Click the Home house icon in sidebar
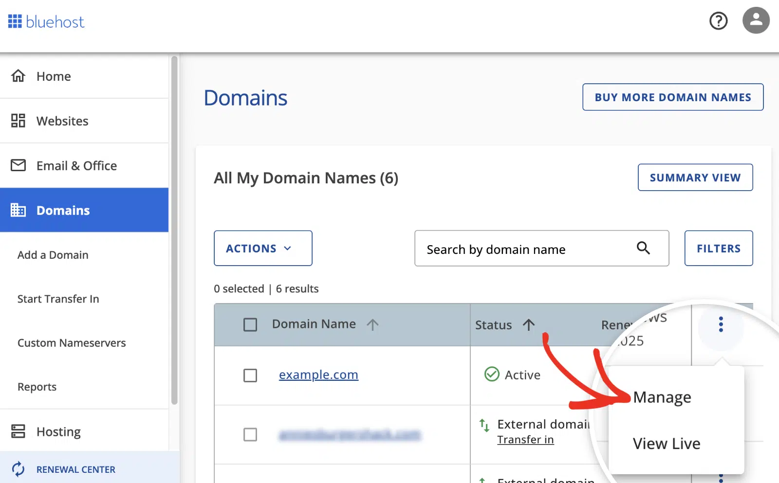Screen dimensions: 779x483 click(x=19, y=76)
